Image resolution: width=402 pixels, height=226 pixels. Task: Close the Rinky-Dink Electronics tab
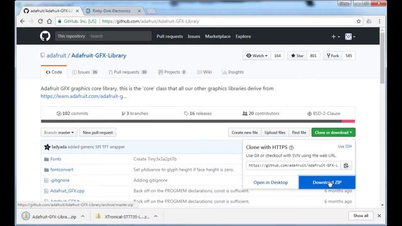[139, 11]
